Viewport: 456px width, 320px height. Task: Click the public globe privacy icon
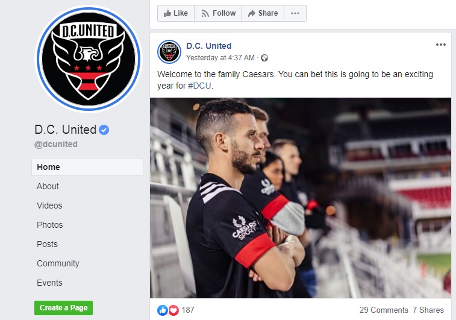(264, 58)
